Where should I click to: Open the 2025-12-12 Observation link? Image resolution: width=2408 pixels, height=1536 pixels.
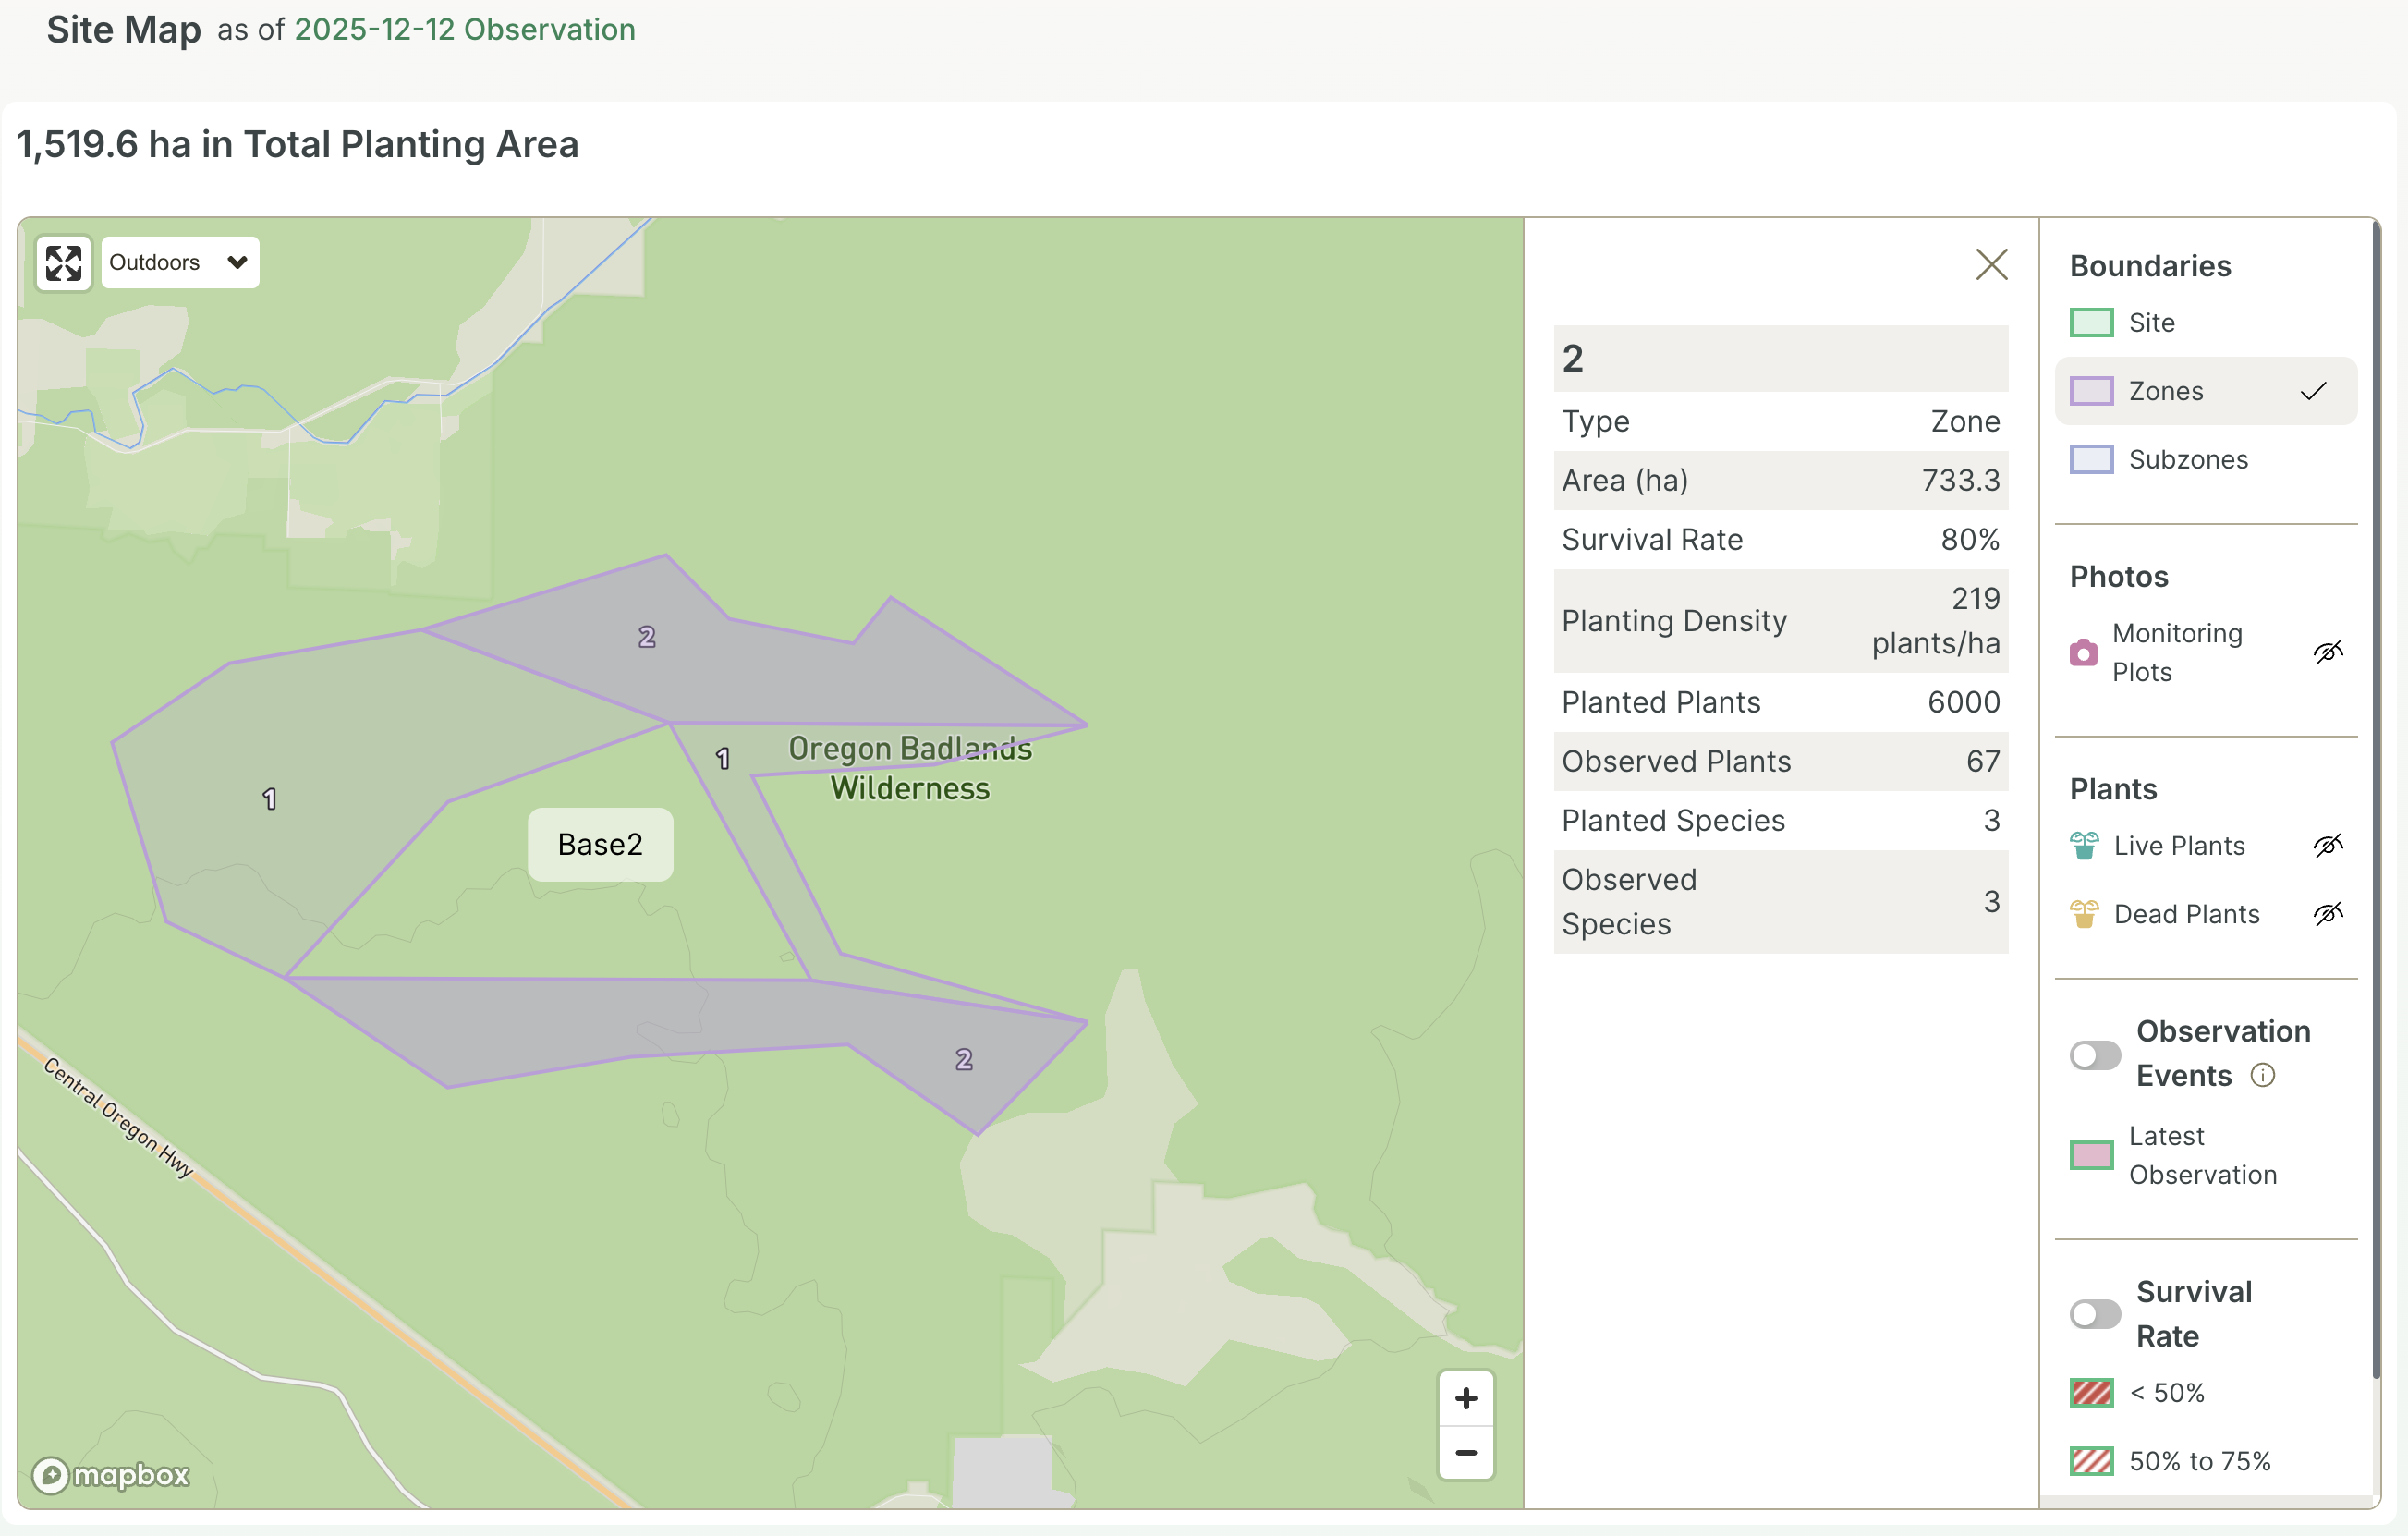pos(464,30)
